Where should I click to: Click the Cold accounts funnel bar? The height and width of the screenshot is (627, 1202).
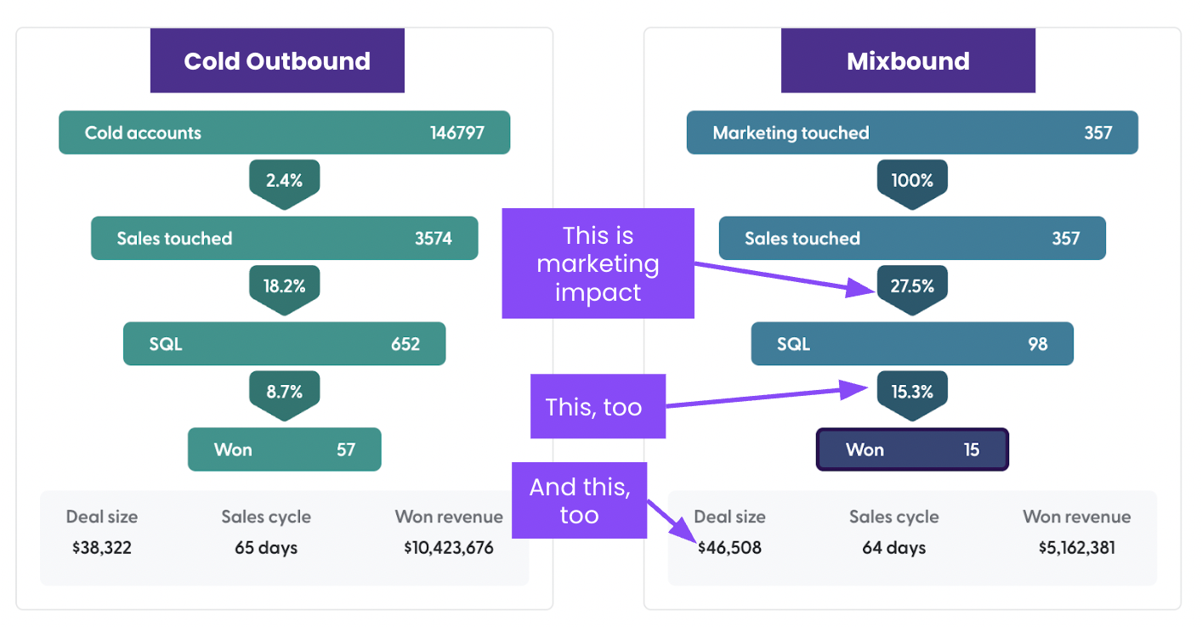(x=284, y=133)
